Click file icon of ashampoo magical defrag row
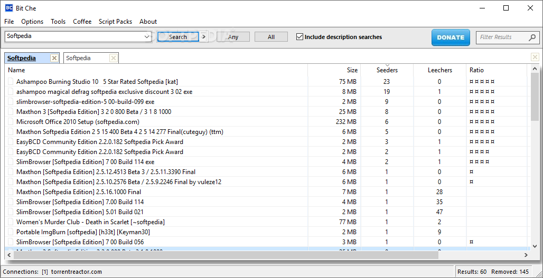 (x=11, y=92)
